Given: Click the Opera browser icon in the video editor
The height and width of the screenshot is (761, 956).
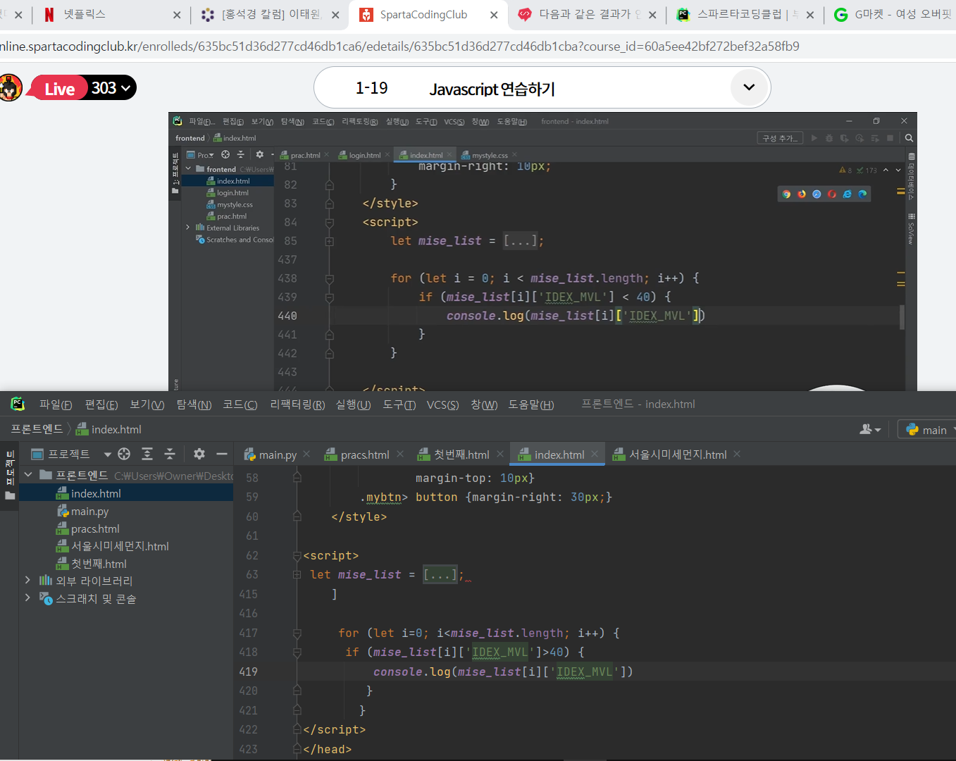Looking at the screenshot, I should tap(832, 194).
